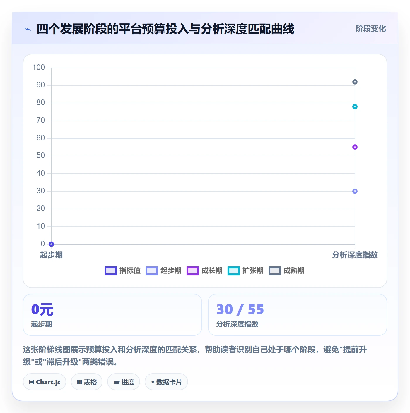Click the 分析深度指数 x-axis label
410x413 pixels.
[355, 255]
